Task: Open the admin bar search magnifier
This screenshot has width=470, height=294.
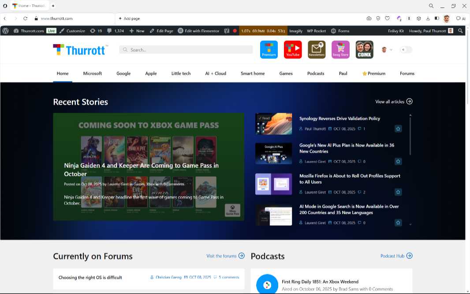Action: pos(460,31)
